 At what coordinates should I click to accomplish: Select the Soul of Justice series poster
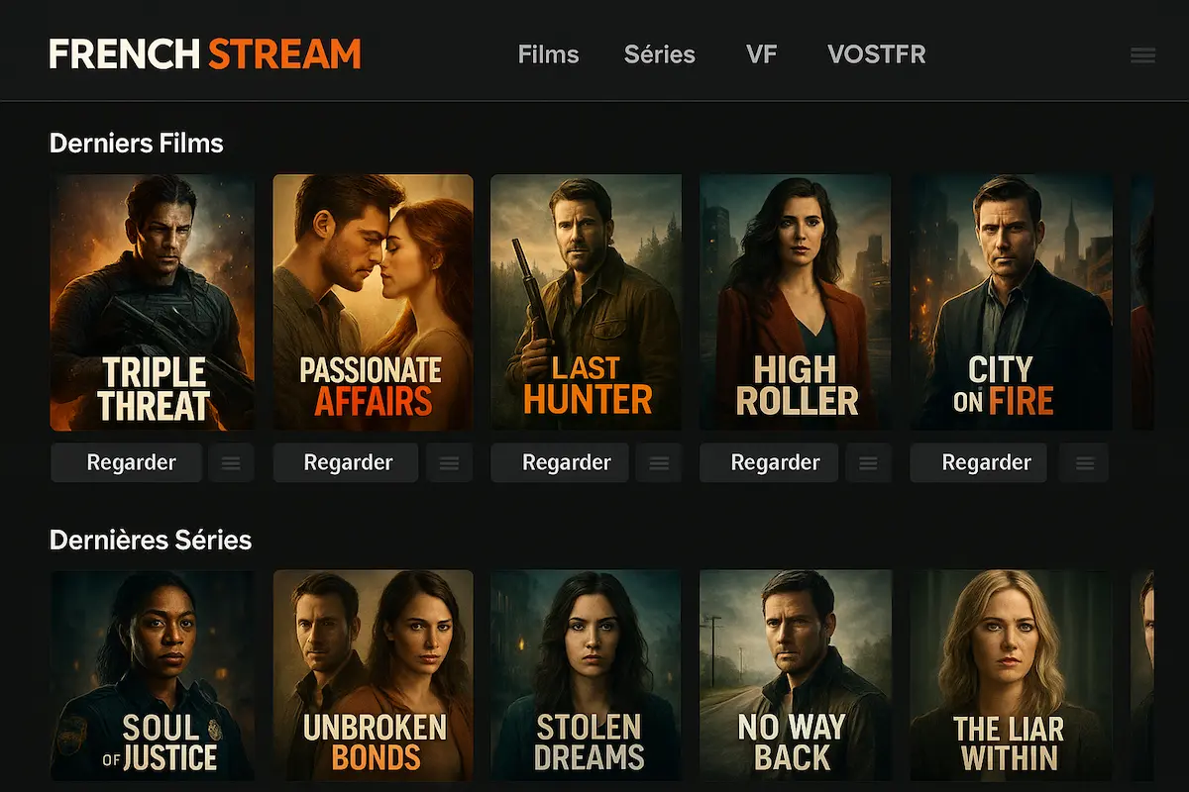152,675
